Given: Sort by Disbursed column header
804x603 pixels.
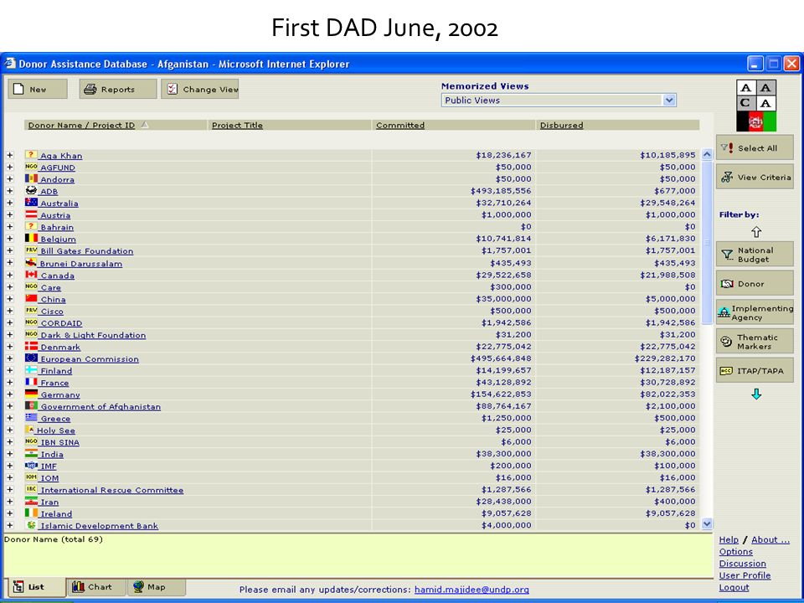Looking at the screenshot, I should point(561,125).
